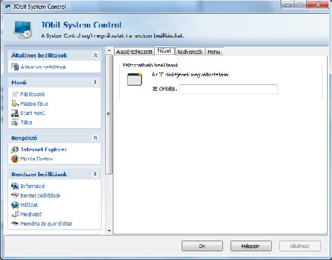Open Memória és gyorsítótár link
The image size is (332, 260).
tap(46, 224)
